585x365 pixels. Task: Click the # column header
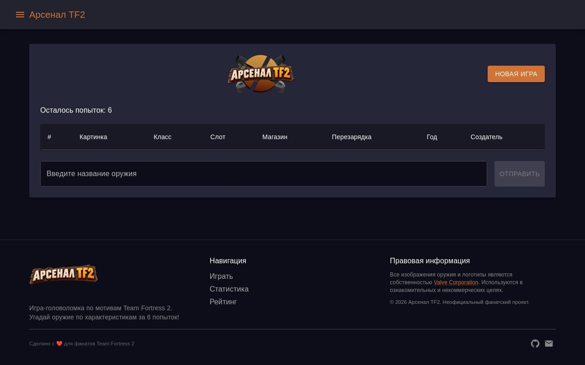49,137
